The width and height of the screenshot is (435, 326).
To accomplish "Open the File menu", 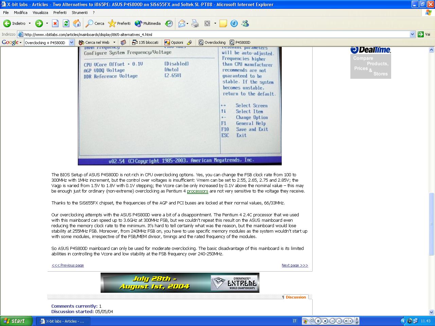I will tap(6, 13).
